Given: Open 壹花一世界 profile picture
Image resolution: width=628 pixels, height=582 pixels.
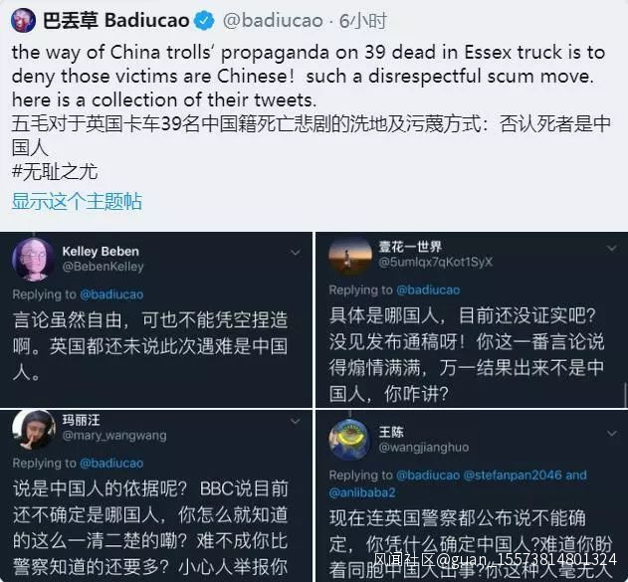Looking at the screenshot, I should tap(350, 256).
